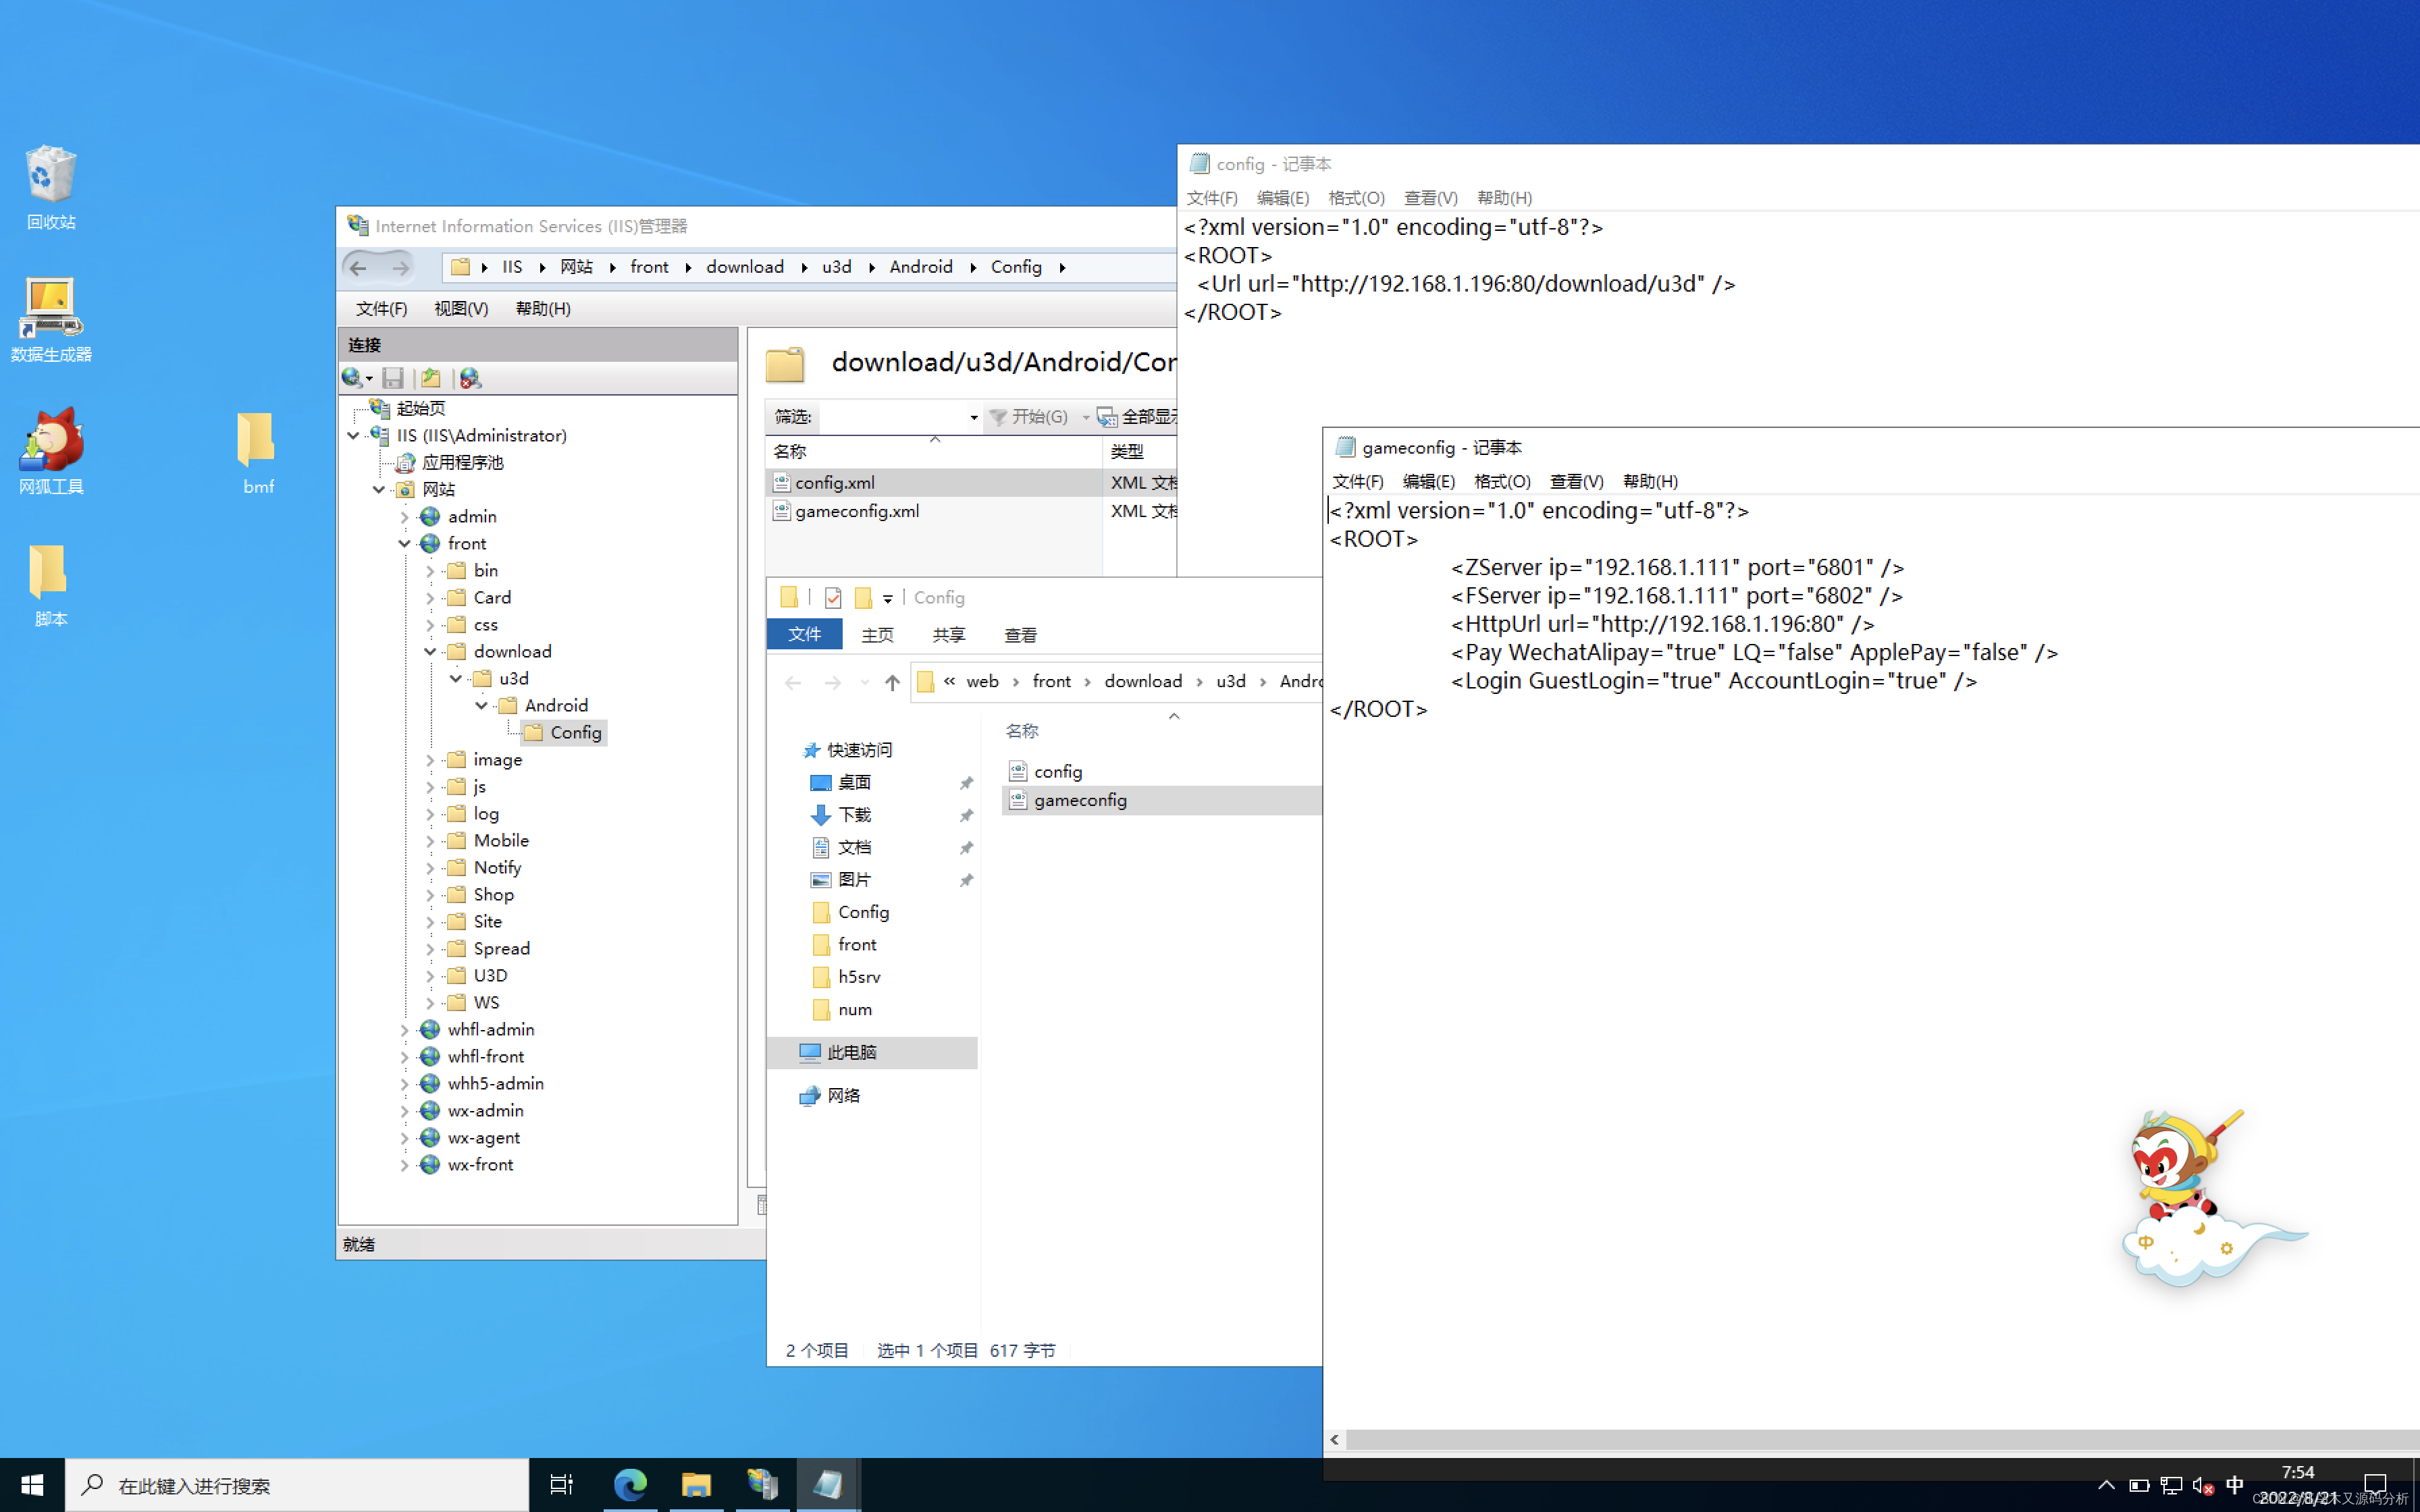
Task: Click the Explorer up-directory arrow
Action: coord(892,682)
